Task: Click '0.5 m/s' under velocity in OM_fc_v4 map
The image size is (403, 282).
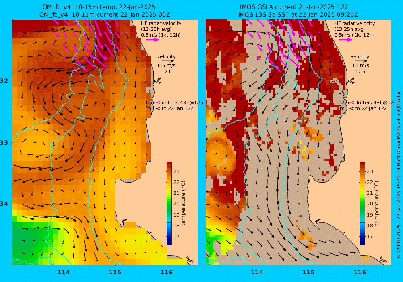Action: 166,66
